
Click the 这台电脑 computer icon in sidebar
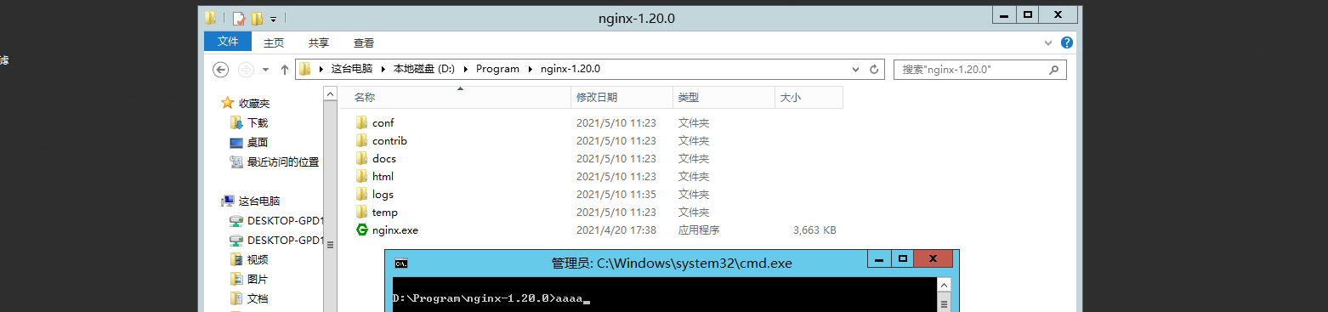(228, 201)
